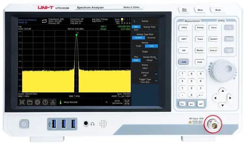Toggle the lit Auto key in Measurement section
245x145 pixels.
click(184, 62)
